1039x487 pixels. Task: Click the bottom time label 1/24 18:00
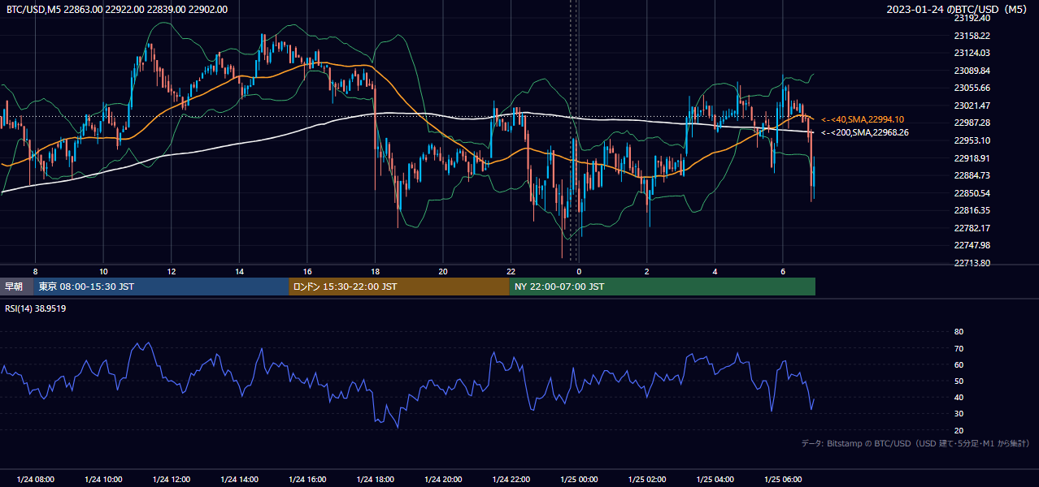pos(375,480)
